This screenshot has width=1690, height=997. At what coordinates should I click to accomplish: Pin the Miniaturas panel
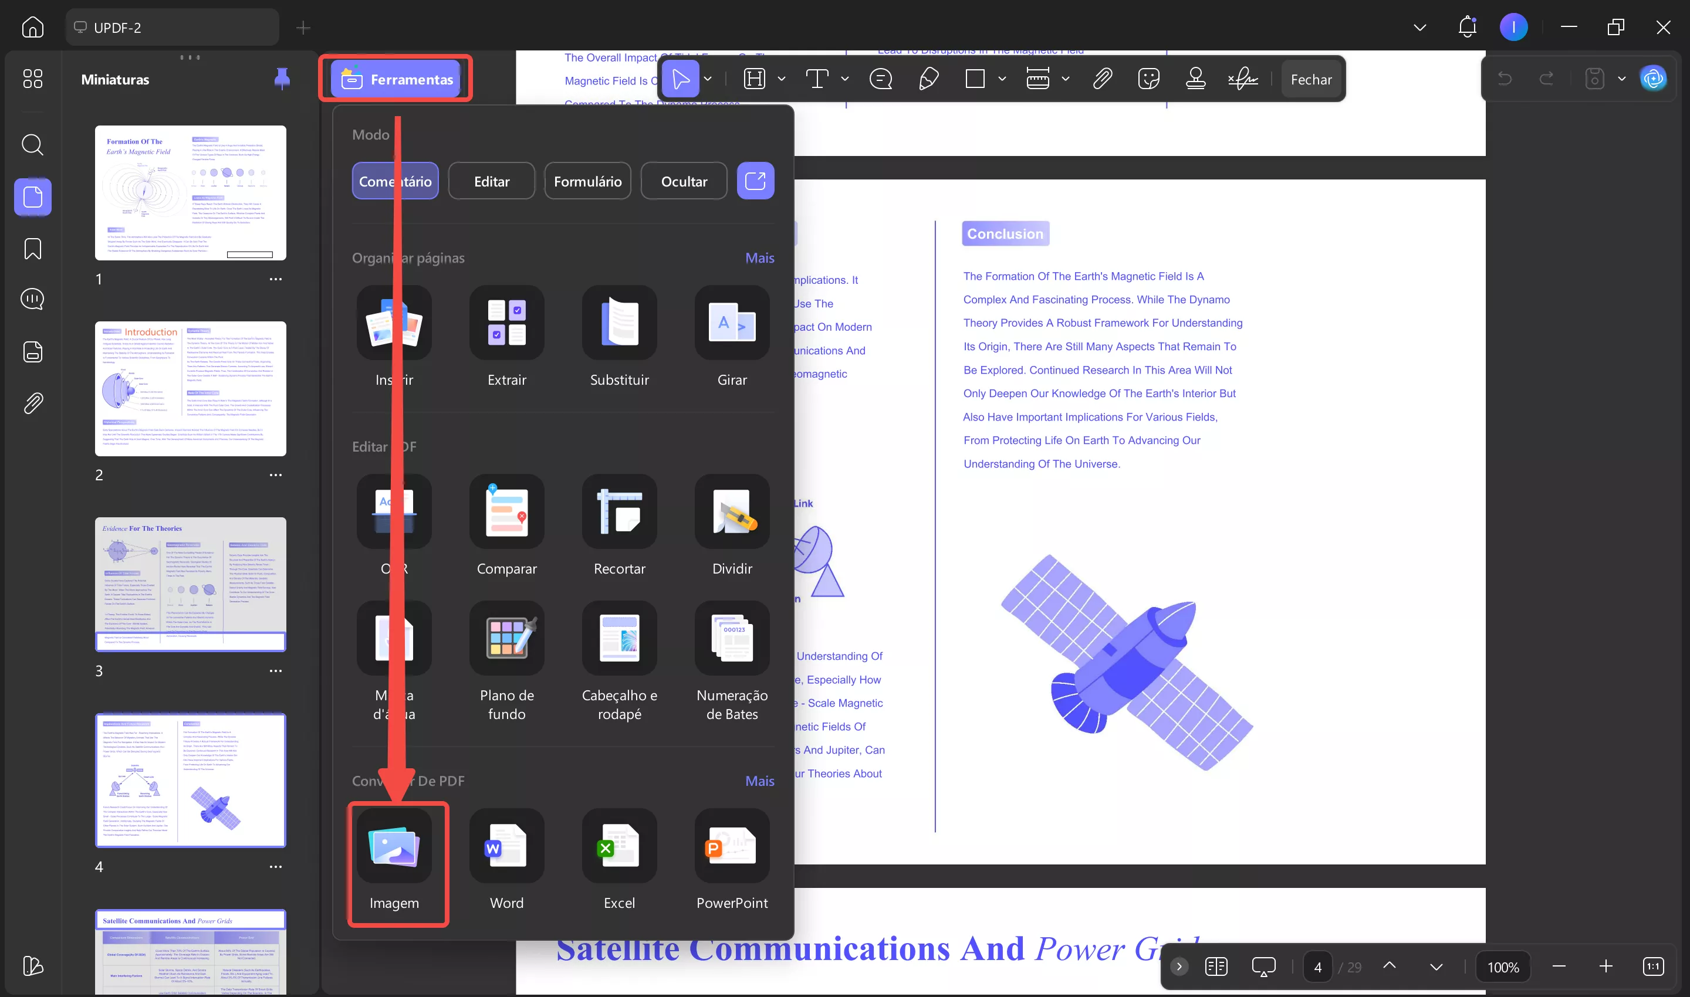[282, 79]
